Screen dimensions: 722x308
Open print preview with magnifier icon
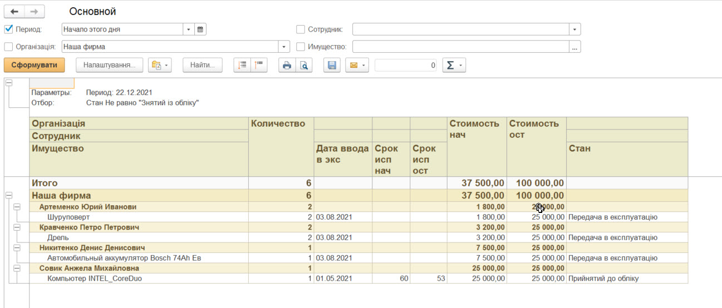[x=304, y=66]
